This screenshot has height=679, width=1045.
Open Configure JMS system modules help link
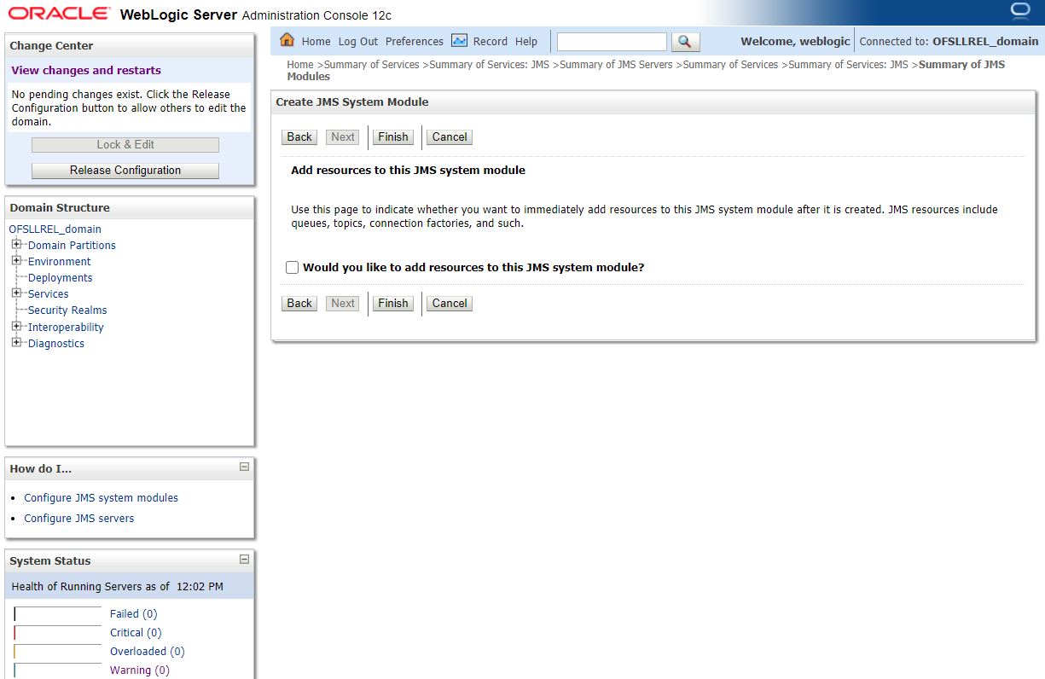[x=101, y=497]
